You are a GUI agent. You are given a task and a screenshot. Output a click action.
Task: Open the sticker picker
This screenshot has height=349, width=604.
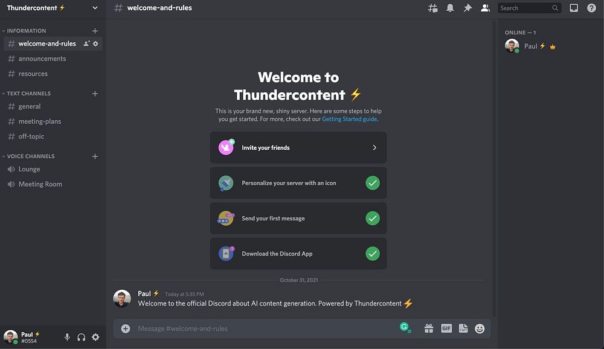tap(463, 328)
